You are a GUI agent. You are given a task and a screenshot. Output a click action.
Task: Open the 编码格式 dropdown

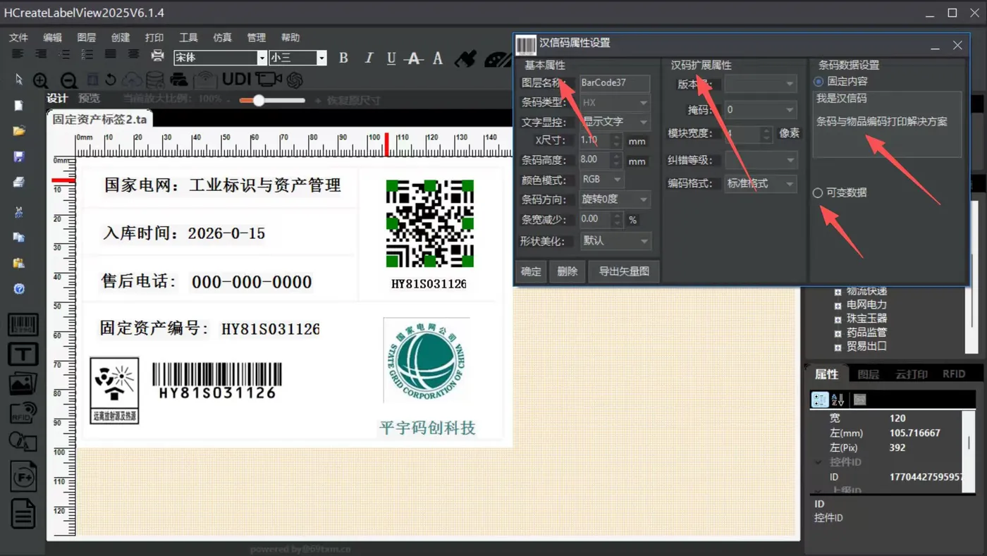click(761, 184)
